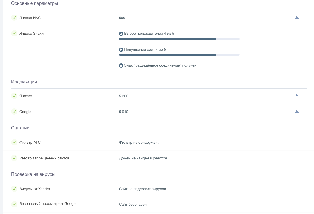314x214 pixels.
Task: Click the checkmark beside Реестр запрещённых сайтов
Action: coord(14,158)
